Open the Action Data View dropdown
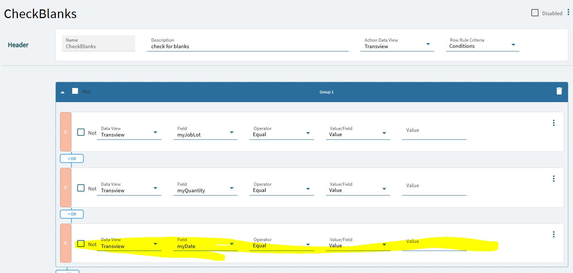 pyautogui.click(x=397, y=44)
